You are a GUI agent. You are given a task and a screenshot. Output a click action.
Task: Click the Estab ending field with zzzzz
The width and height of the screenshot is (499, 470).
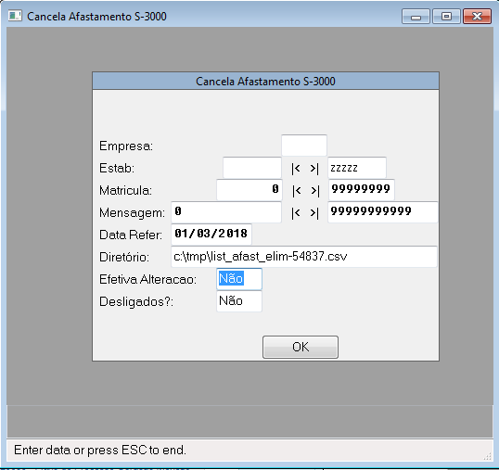[357, 168]
